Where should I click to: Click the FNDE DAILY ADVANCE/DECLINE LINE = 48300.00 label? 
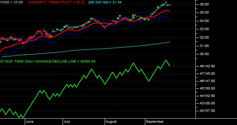[x=55, y=61]
